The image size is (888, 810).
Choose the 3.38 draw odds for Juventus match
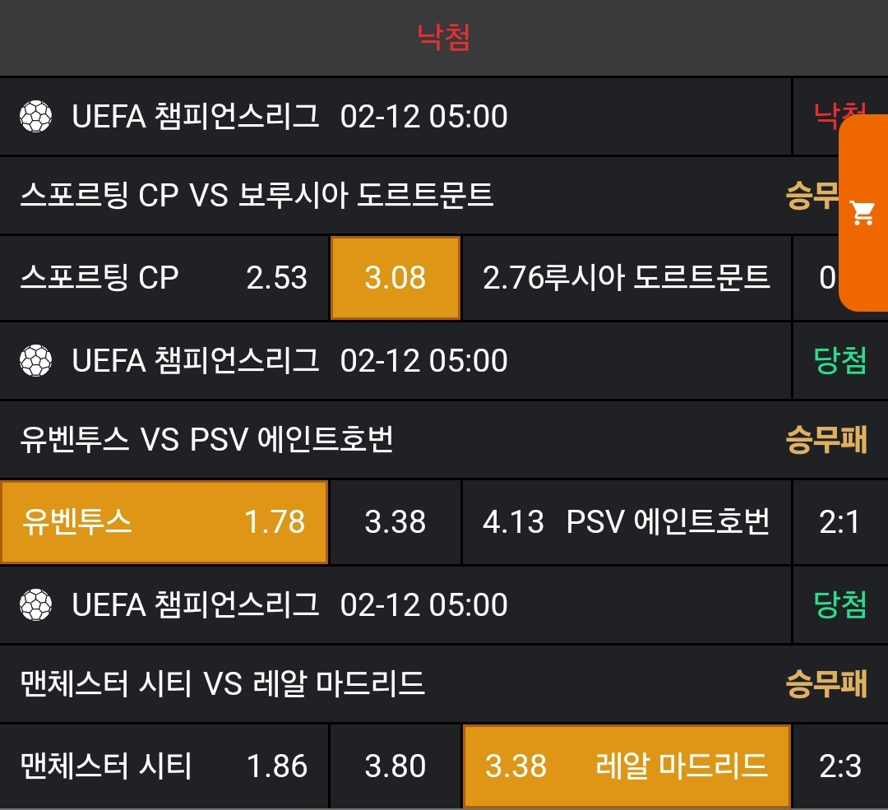pos(395,522)
